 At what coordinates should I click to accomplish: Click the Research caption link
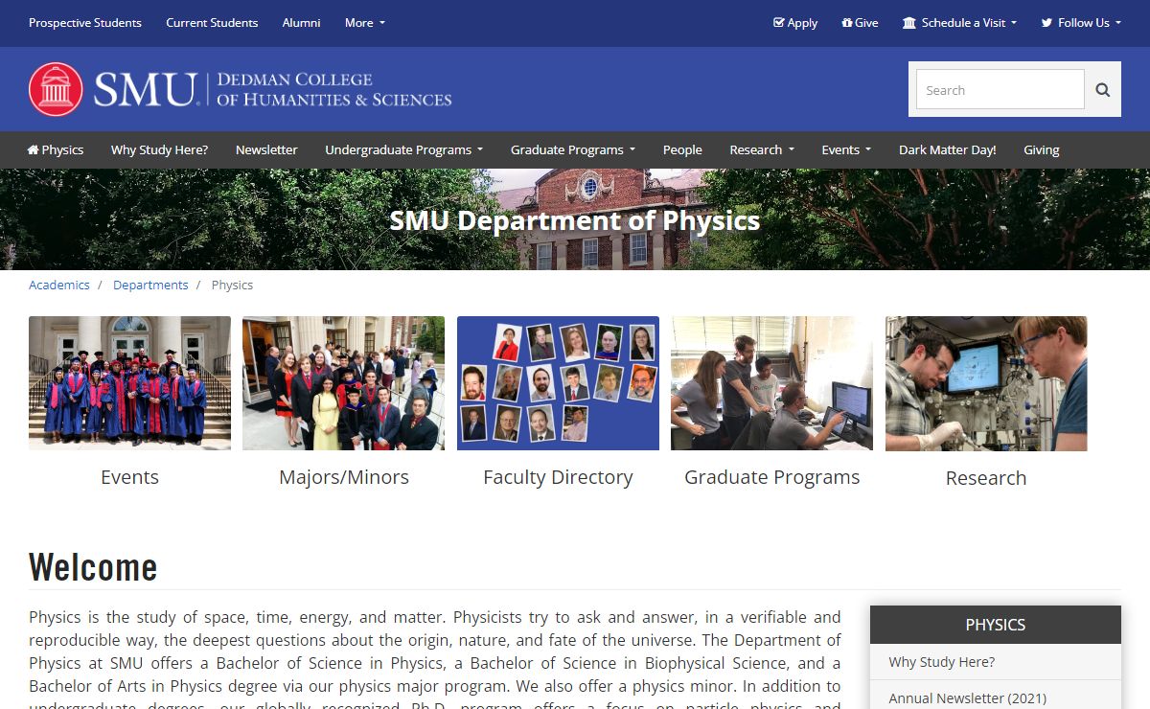986,478
